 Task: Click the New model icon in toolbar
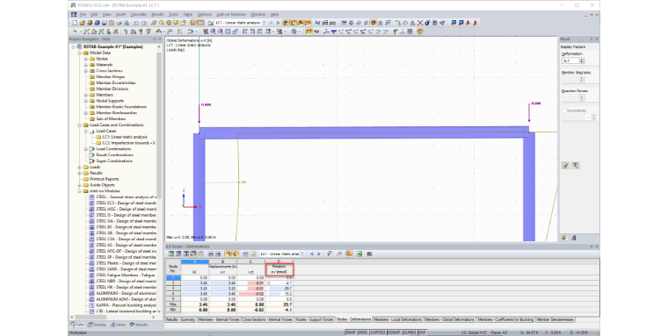pyautogui.click(x=76, y=23)
